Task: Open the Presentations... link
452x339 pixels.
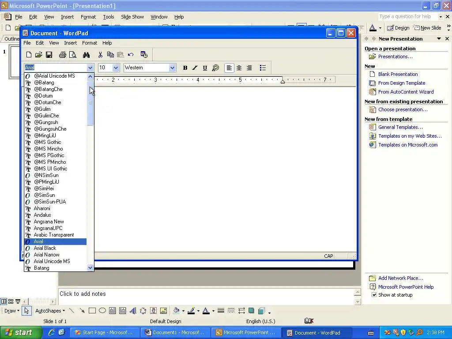Action: [395, 56]
